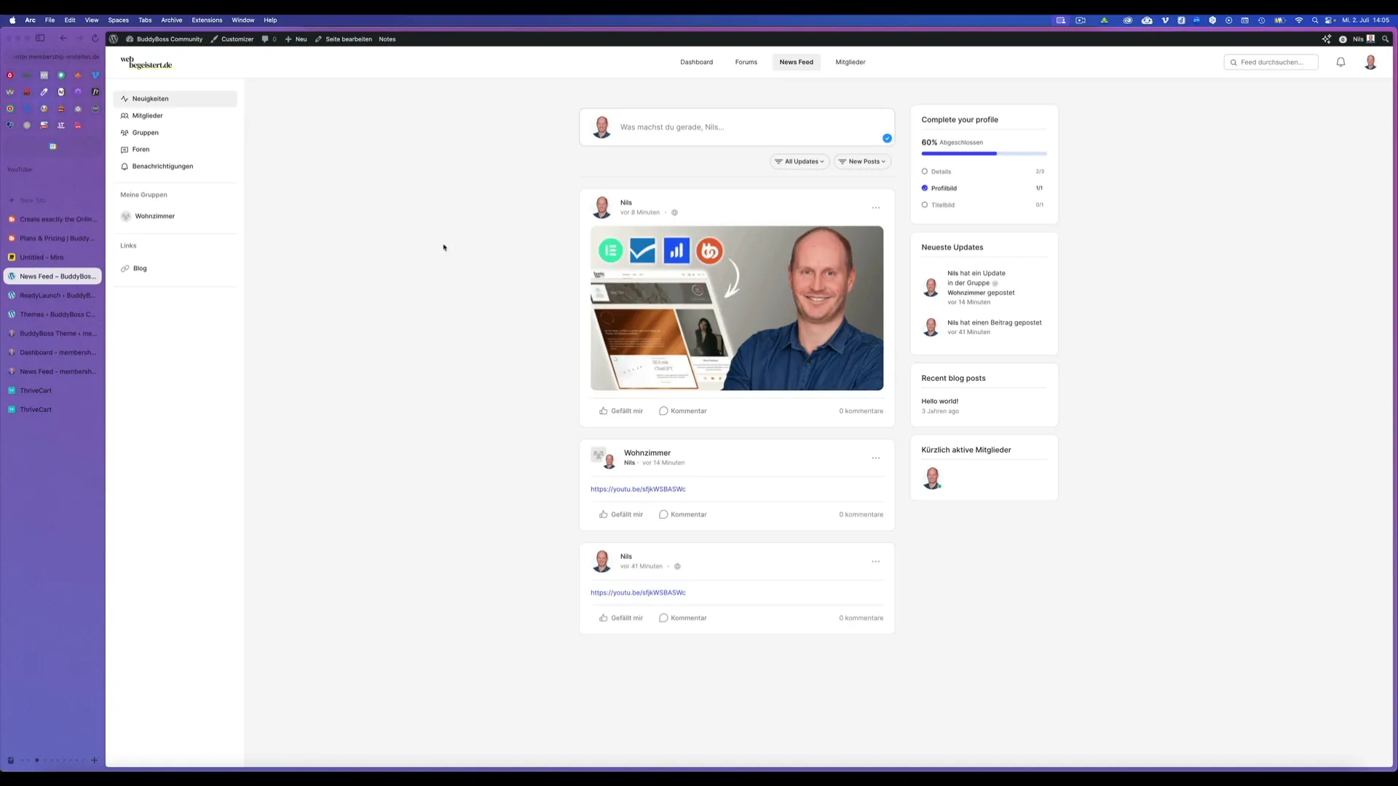Click Nils avatar in the what's-new box
This screenshot has width=1398, height=786.
(x=602, y=127)
